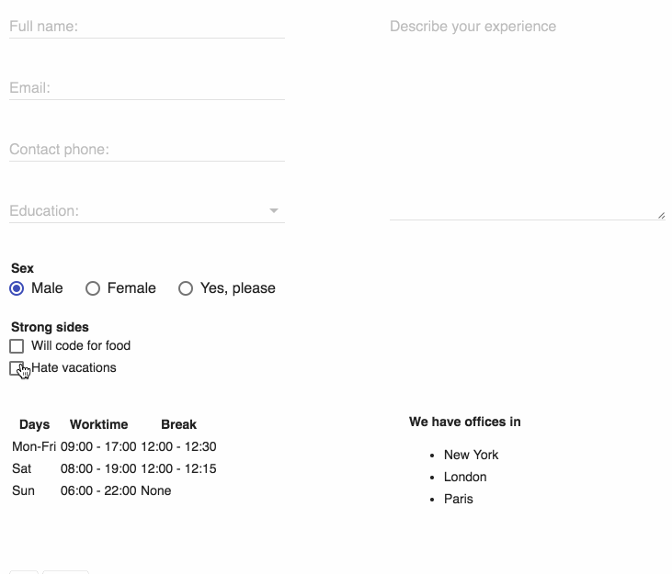
Task: Focus the Full name input field
Action: point(147,27)
